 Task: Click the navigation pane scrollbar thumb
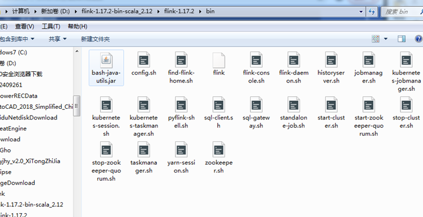[76, 106]
